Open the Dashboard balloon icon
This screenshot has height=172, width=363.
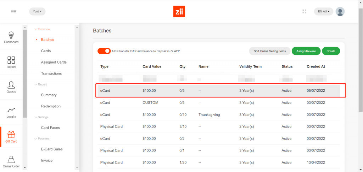tap(11, 35)
